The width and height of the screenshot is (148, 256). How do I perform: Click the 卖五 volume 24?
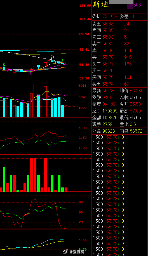point(127,24)
